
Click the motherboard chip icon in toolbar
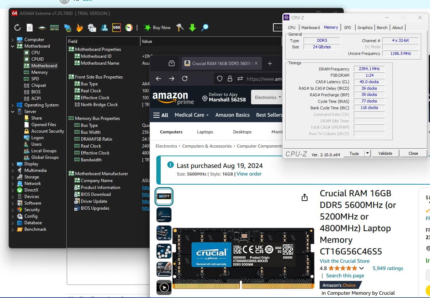[42, 28]
